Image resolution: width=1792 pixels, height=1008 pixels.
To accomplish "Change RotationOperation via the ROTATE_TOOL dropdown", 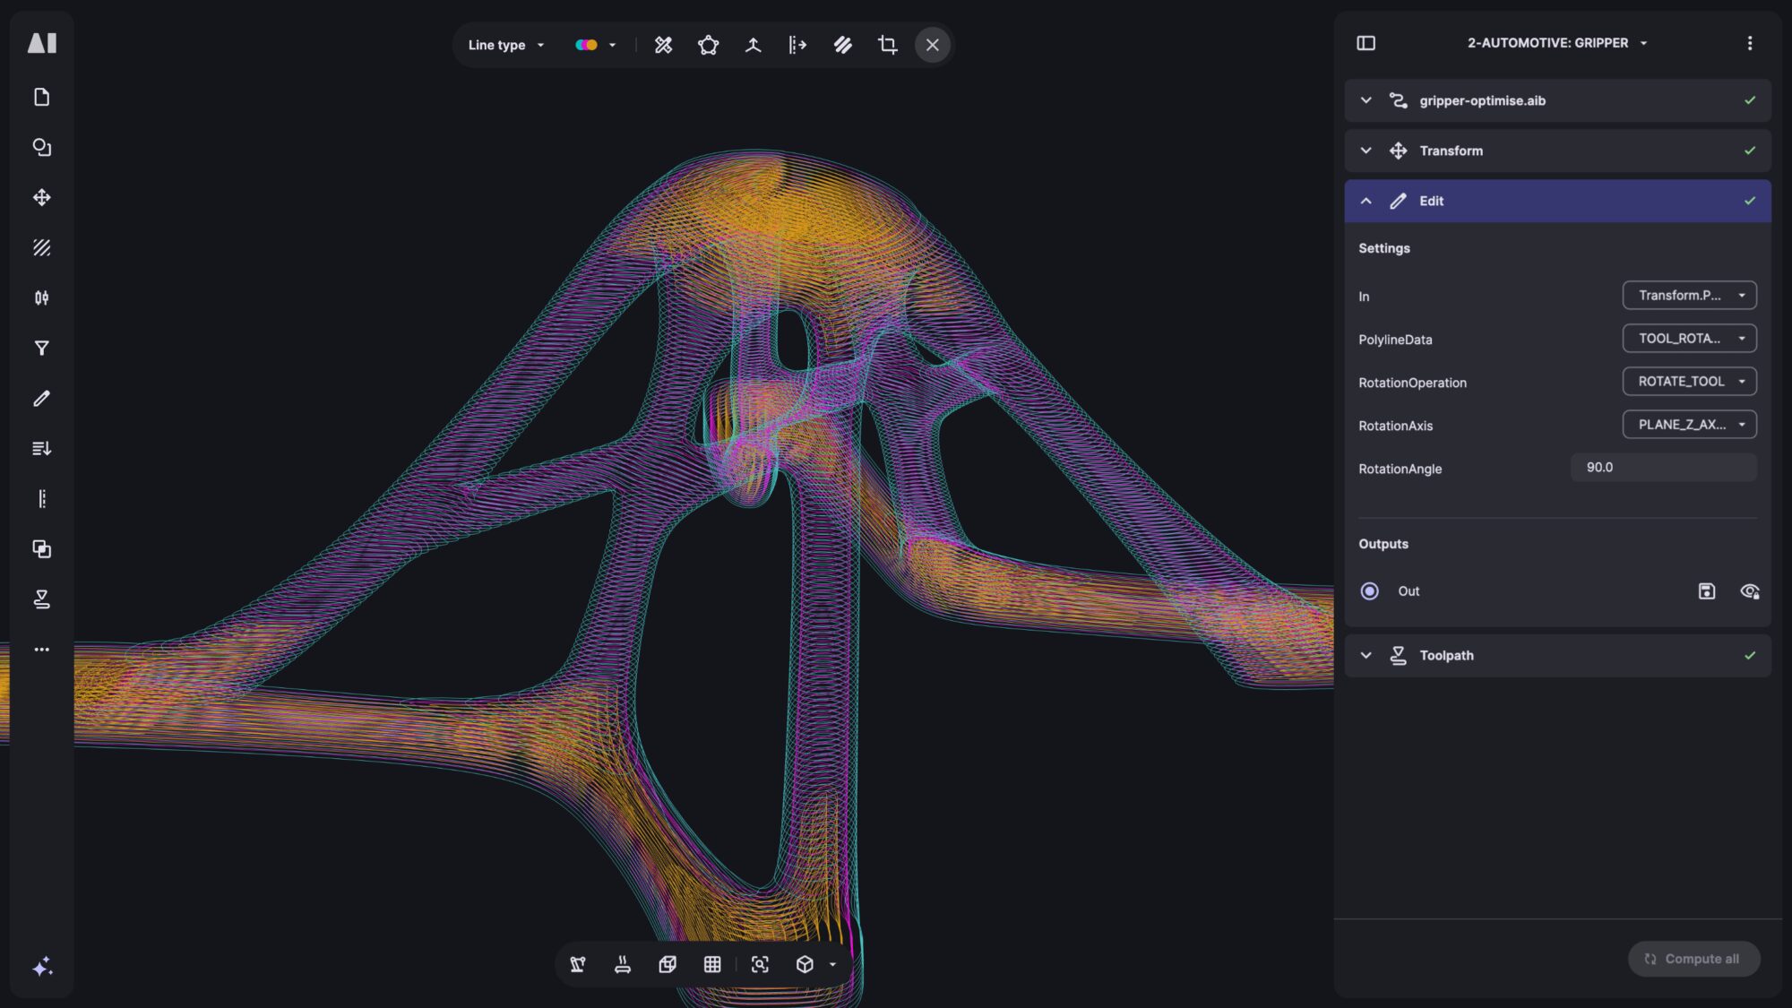I will (1690, 382).
